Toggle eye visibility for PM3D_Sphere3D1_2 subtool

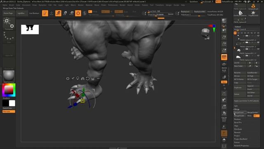258,36
